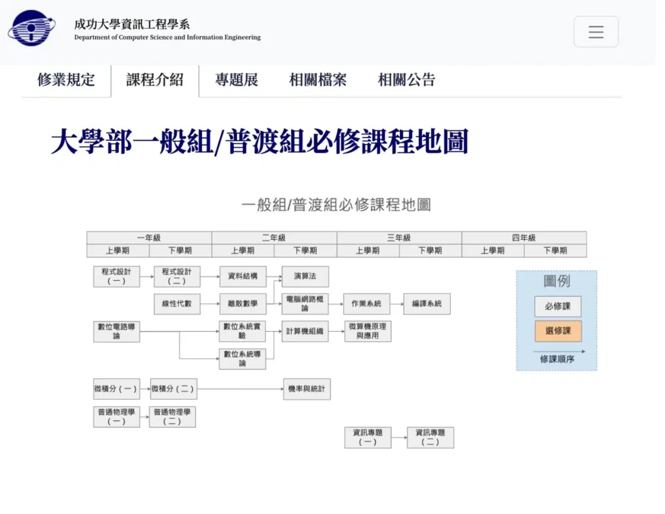Click the 二年級 header cell

[274, 238]
